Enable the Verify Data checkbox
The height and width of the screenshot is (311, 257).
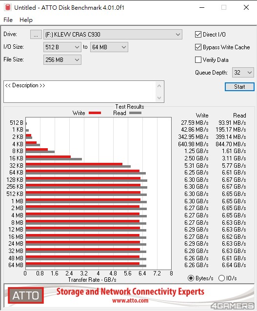point(198,59)
